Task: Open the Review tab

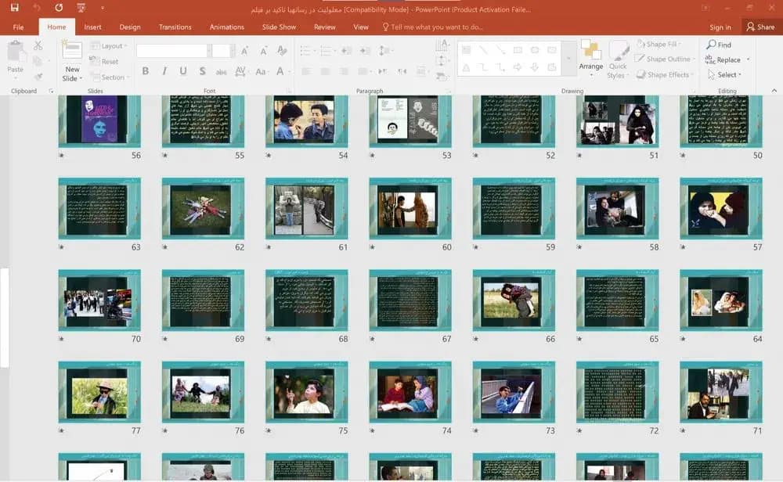Action: point(325,27)
